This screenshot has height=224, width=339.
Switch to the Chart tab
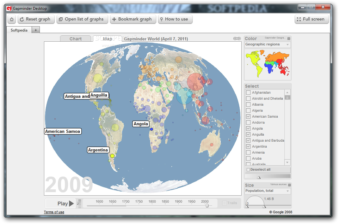pyautogui.click(x=76, y=38)
